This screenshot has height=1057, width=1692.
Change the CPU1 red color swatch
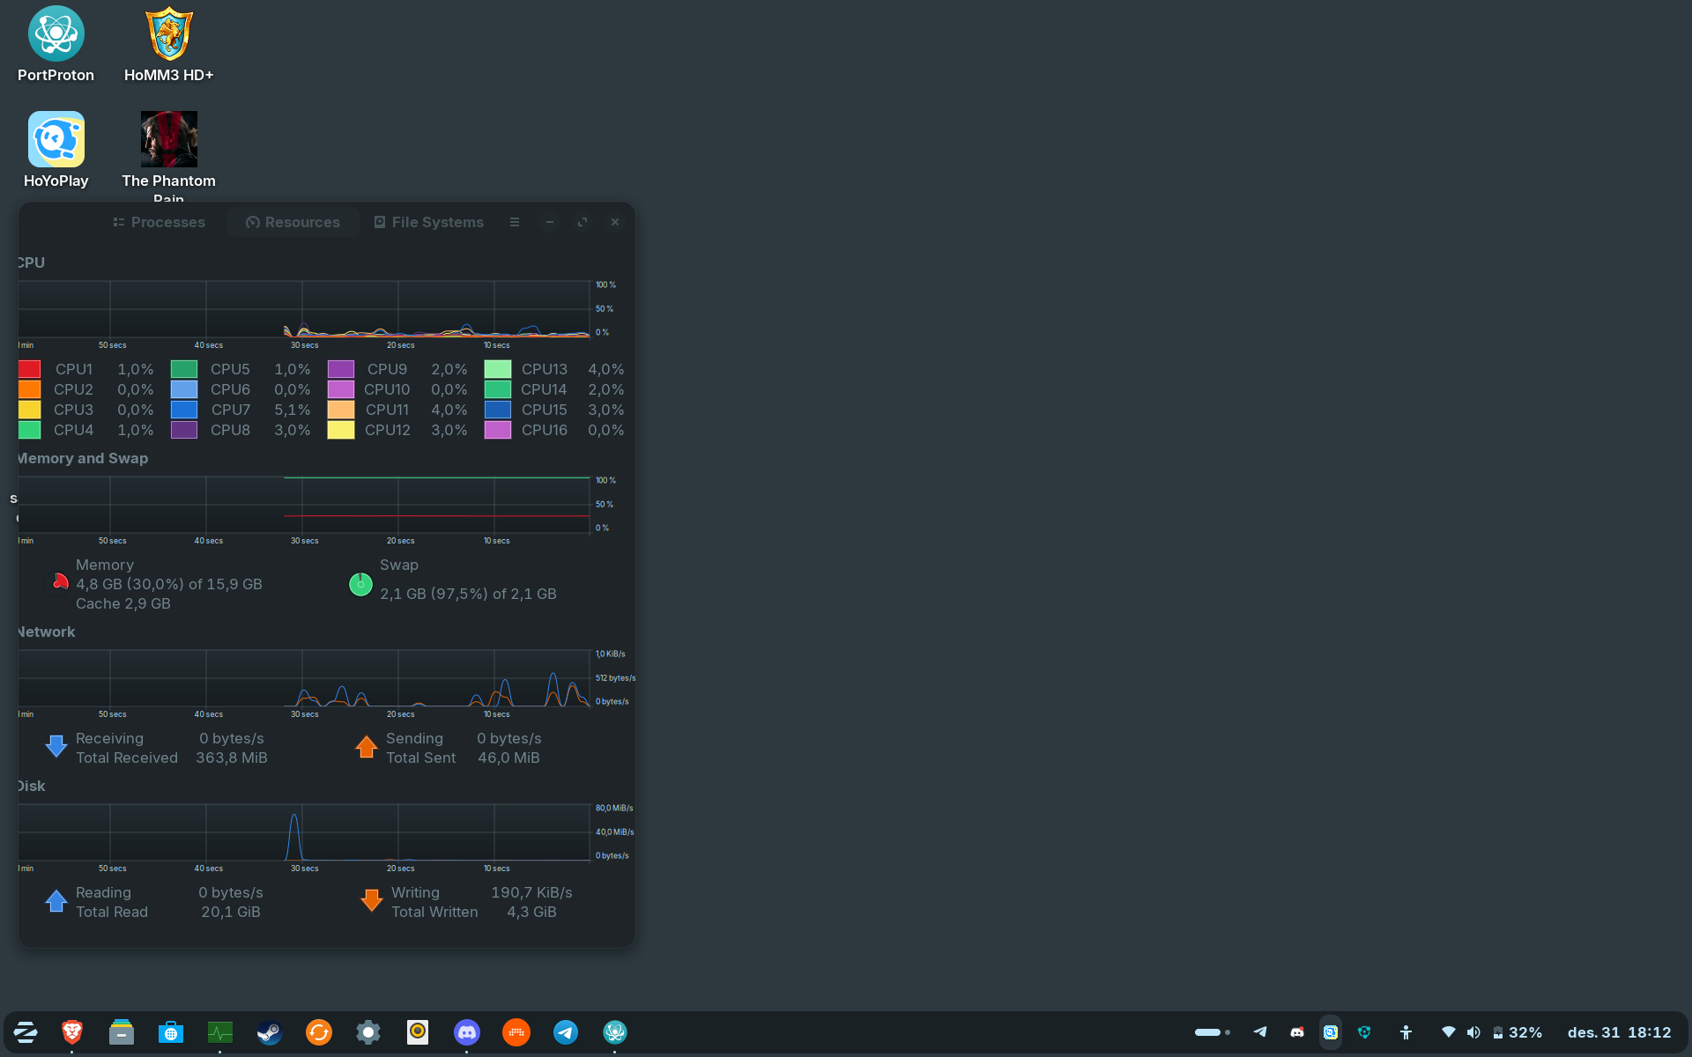coord(29,369)
